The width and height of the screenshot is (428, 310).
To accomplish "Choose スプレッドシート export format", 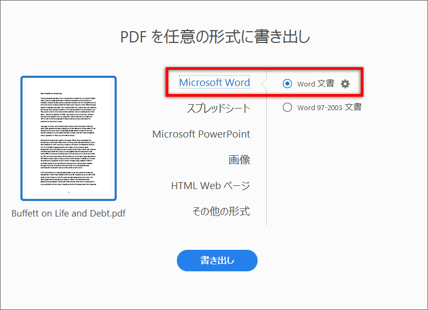I will (218, 108).
